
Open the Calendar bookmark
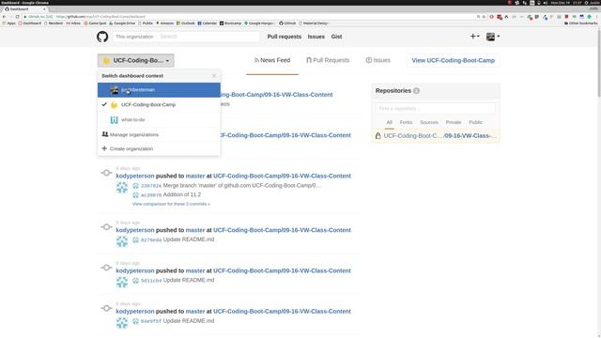coord(208,23)
